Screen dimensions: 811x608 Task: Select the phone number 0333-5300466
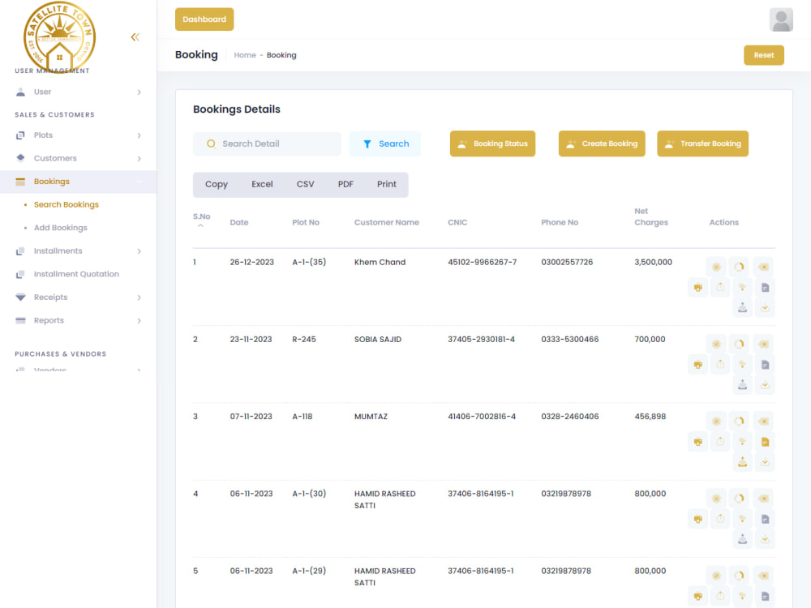pyautogui.click(x=570, y=339)
